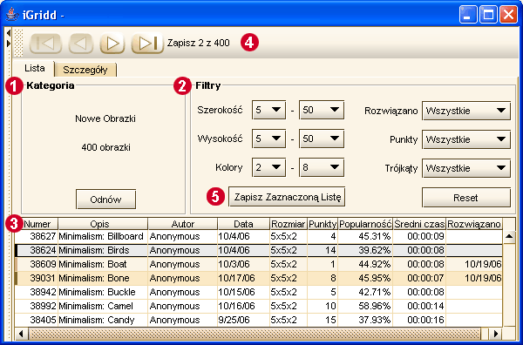Click horizontal scrollbar right arrow

click(496, 334)
